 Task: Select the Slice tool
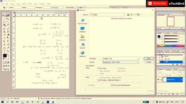[8, 25]
